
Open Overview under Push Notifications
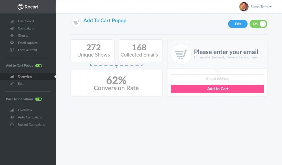point(25,110)
